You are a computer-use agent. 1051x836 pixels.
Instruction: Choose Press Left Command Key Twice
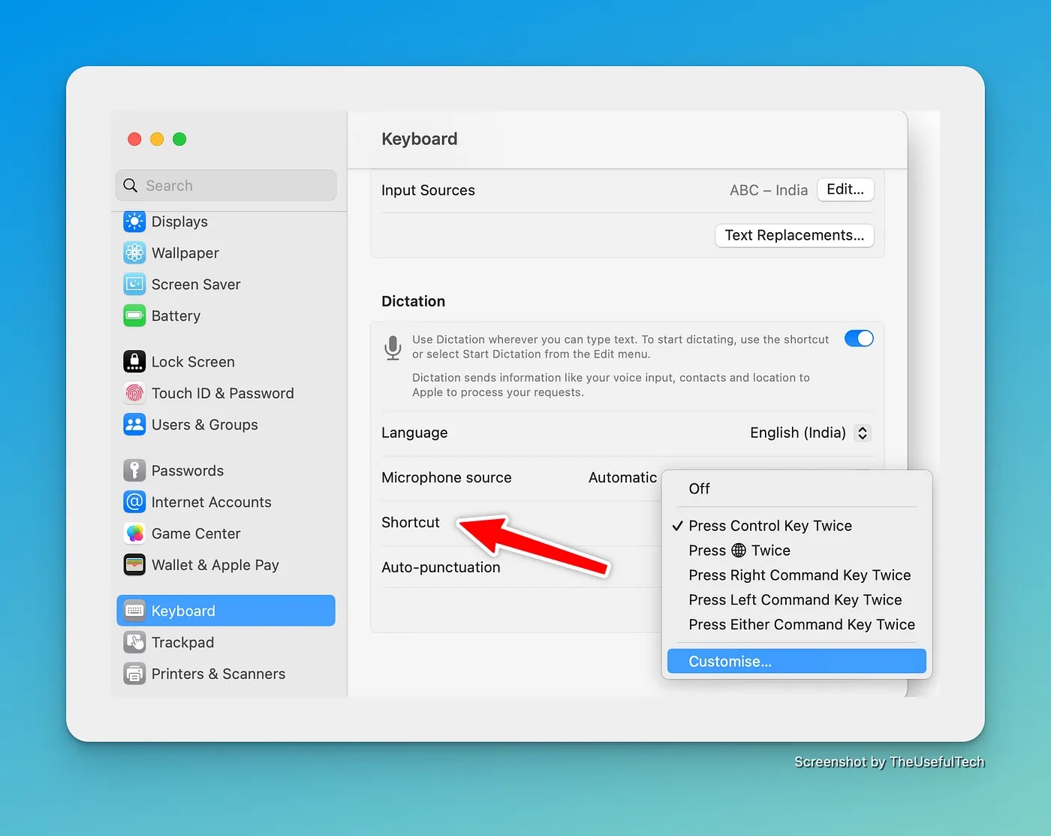(797, 600)
